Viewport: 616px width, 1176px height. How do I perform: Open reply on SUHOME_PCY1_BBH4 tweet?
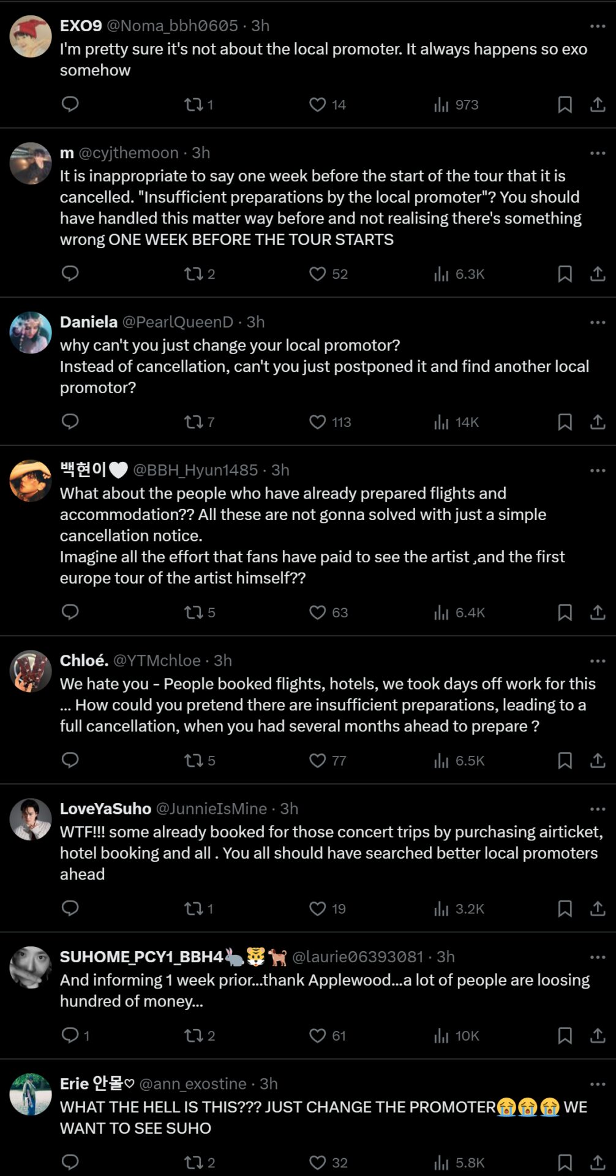[x=70, y=1036]
